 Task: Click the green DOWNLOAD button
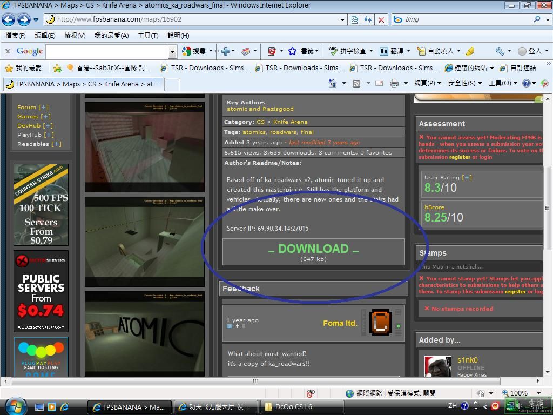(313, 252)
